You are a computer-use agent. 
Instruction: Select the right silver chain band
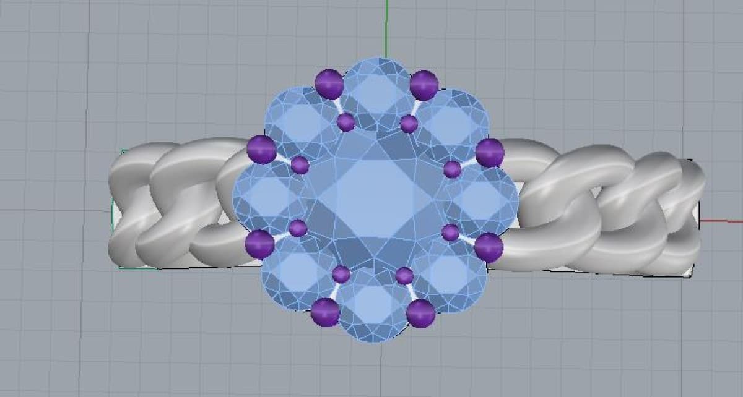coord(597,208)
